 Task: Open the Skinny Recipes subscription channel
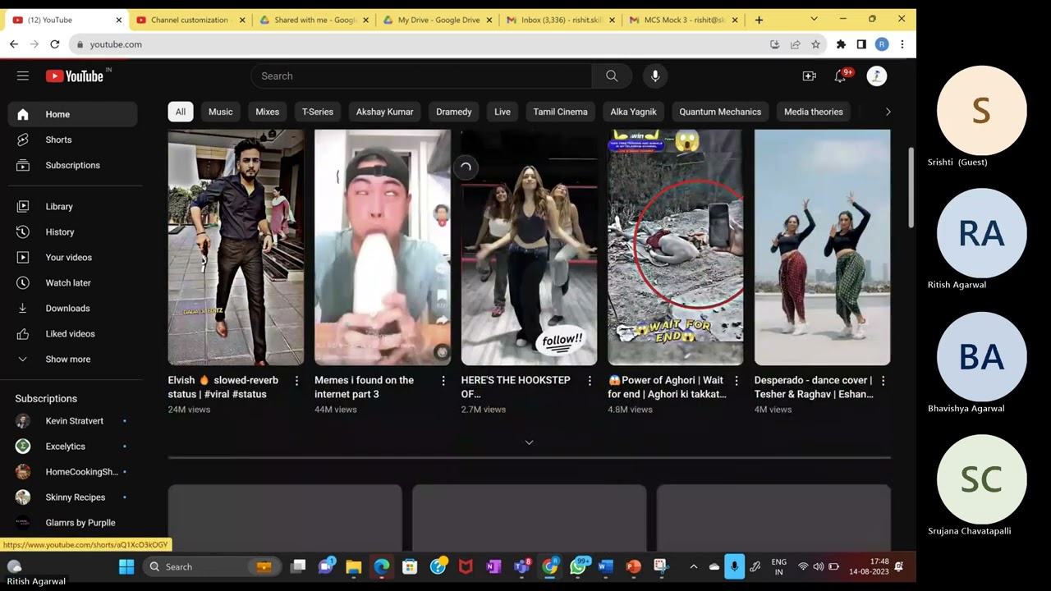(x=72, y=497)
